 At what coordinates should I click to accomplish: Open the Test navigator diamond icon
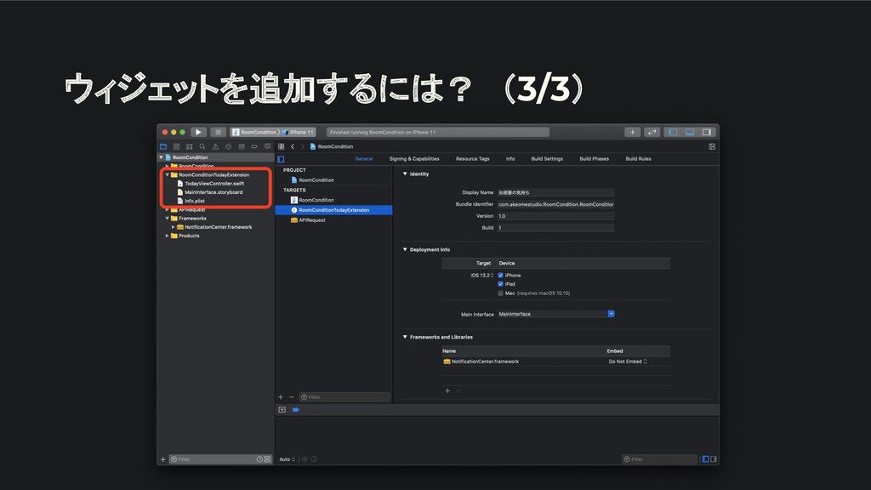(x=228, y=146)
